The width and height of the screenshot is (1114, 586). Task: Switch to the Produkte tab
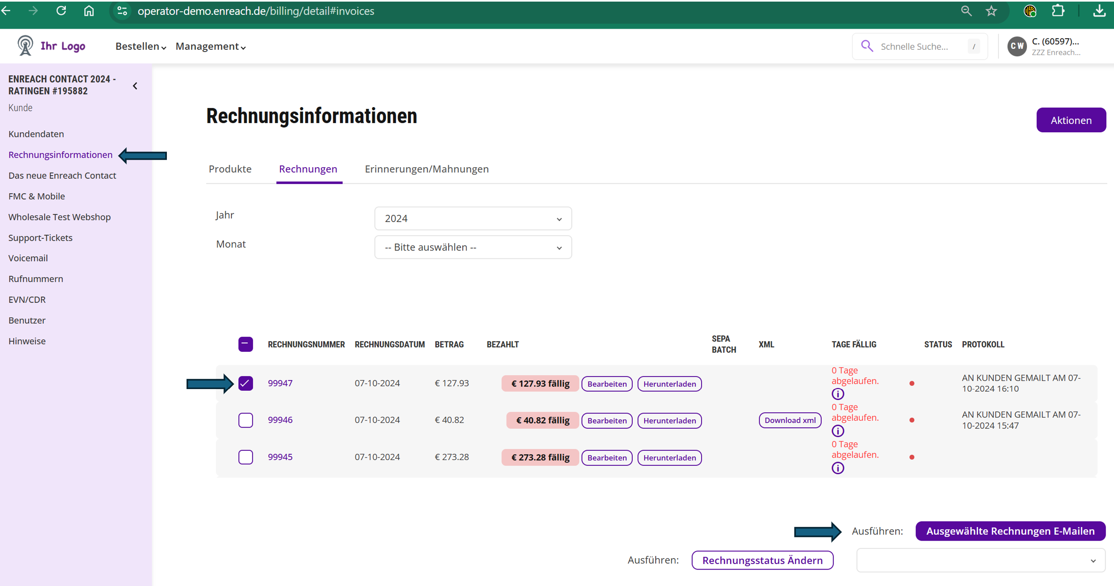(229, 169)
